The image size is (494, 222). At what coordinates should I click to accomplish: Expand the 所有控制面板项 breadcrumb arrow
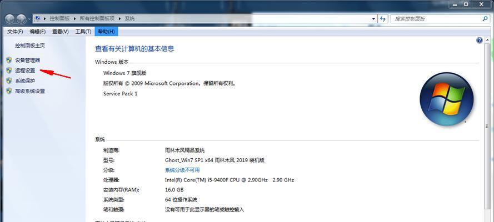pos(120,18)
